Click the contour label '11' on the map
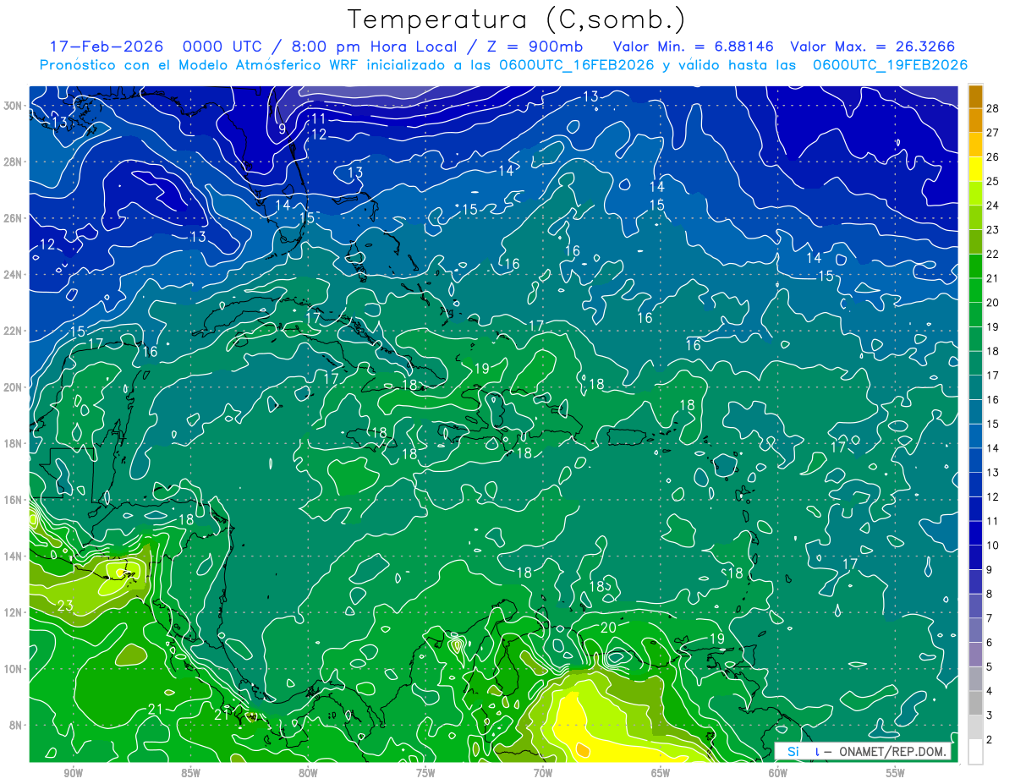This screenshot has width=1015, height=784. [319, 118]
